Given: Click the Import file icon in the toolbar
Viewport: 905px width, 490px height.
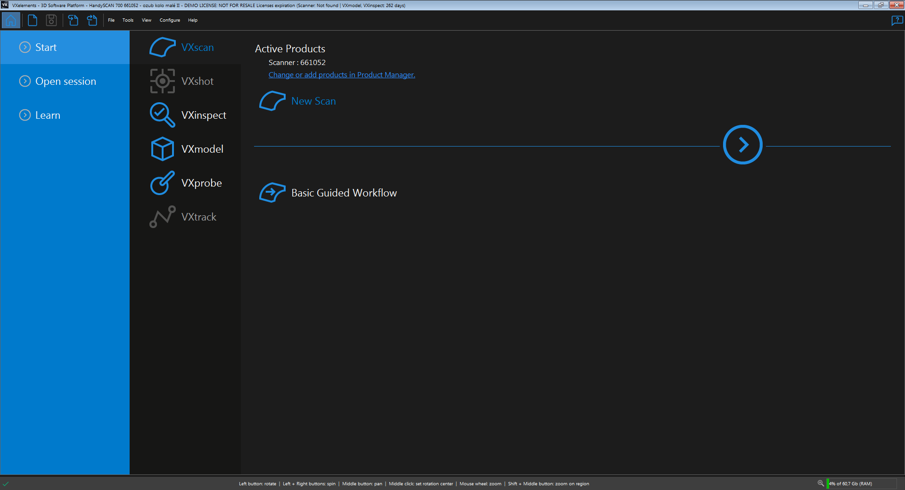Looking at the screenshot, I should coord(73,20).
